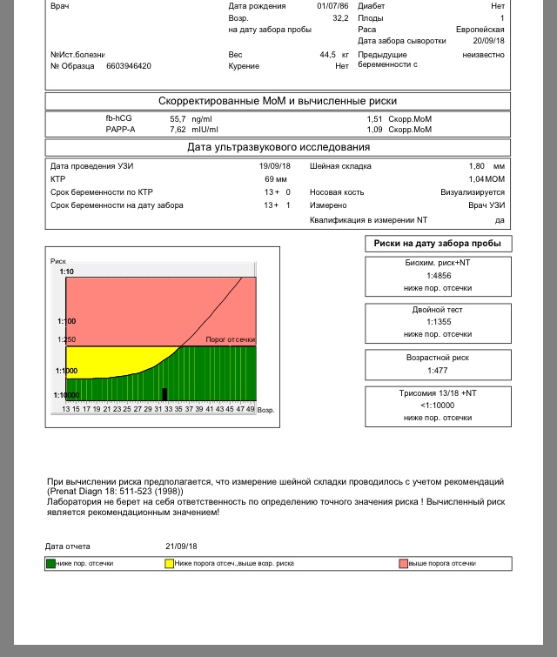The width and height of the screenshot is (557, 657).
Task: Select the birth date 01/07/86
Action: [332, 5]
